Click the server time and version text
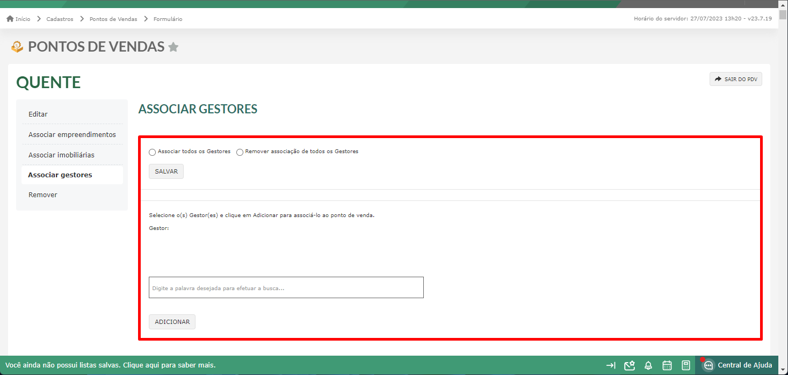Image resolution: width=788 pixels, height=375 pixels. [703, 19]
